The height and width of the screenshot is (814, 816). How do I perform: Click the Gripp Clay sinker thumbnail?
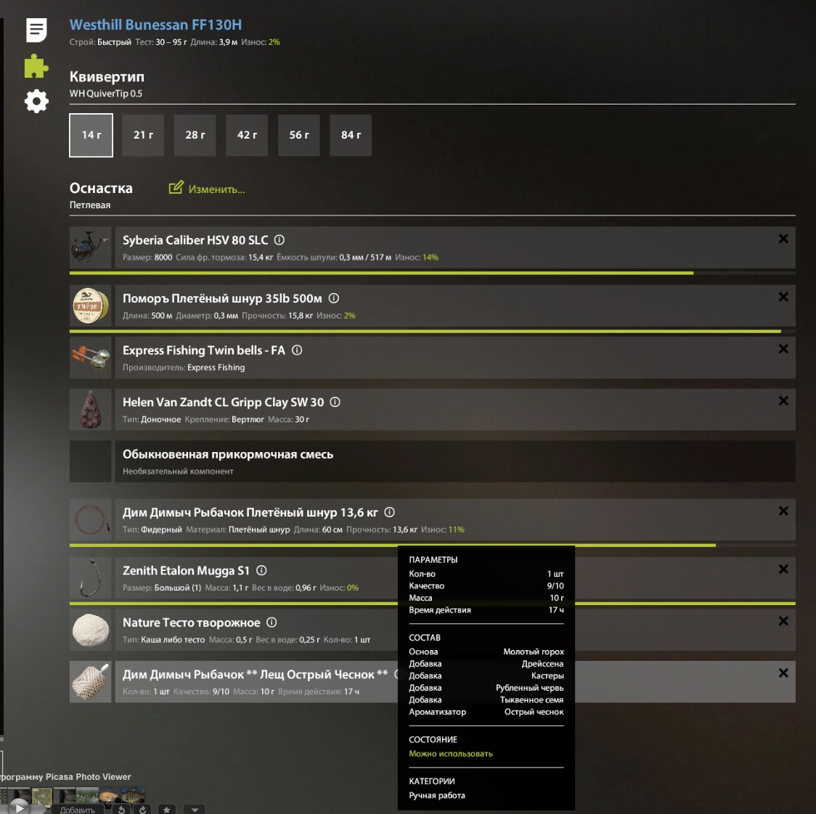(91, 410)
